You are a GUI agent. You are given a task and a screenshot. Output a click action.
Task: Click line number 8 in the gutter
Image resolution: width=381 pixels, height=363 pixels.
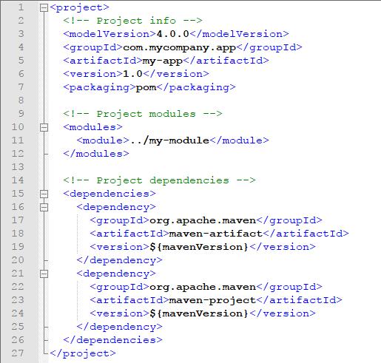(21, 101)
